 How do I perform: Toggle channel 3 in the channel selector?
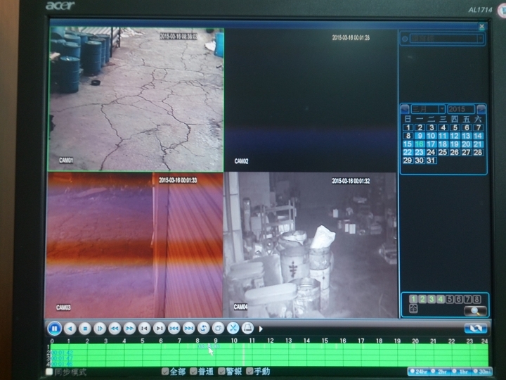pyautogui.click(x=432, y=299)
